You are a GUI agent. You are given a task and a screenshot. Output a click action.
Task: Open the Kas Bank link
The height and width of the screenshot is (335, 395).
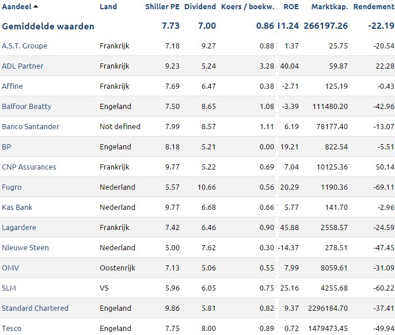(17, 208)
